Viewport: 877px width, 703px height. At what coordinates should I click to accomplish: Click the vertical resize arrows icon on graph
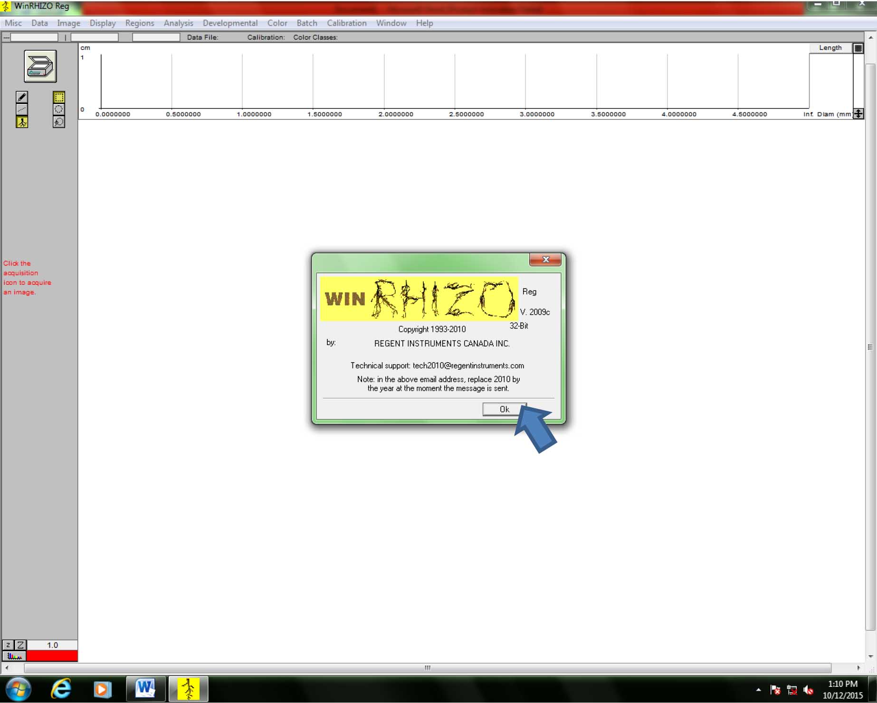858,113
